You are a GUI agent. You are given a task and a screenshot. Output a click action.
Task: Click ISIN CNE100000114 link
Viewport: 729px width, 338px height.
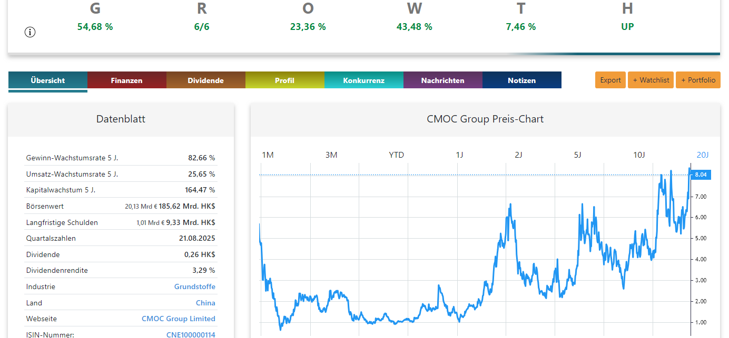click(x=191, y=335)
